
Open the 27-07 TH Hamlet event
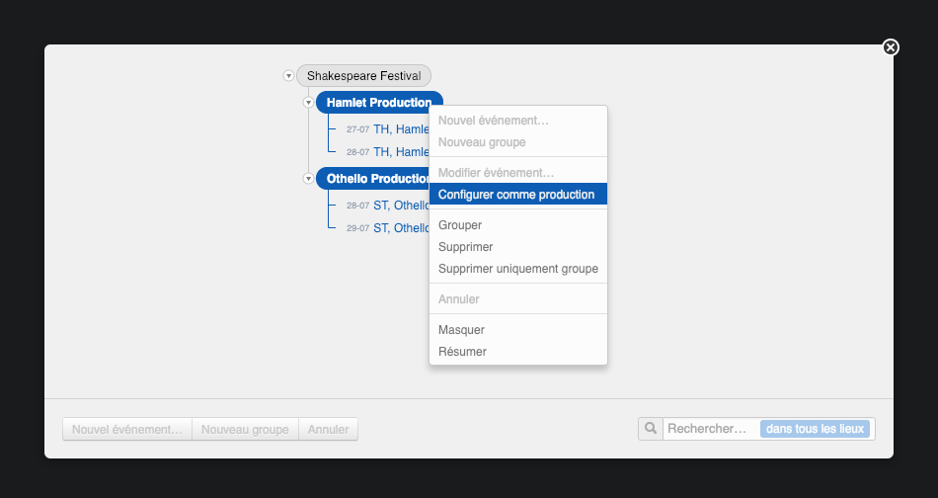point(400,129)
